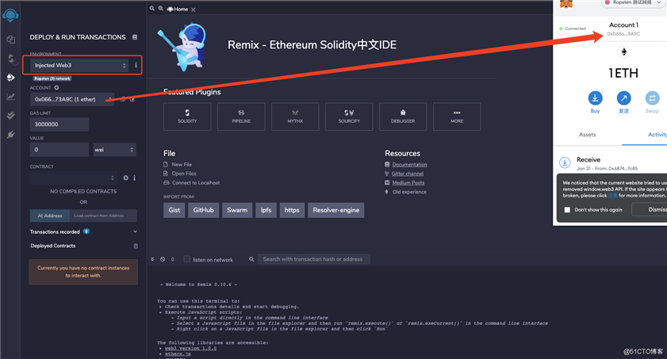Screen dimensions: 667x359
Task: Open the Ropsten network selector in MetaMask
Action: coord(634,2)
